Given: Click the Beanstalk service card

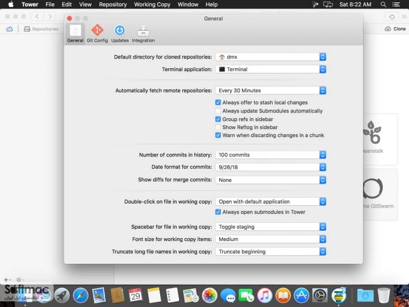Looking at the screenshot, I should (380, 139).
